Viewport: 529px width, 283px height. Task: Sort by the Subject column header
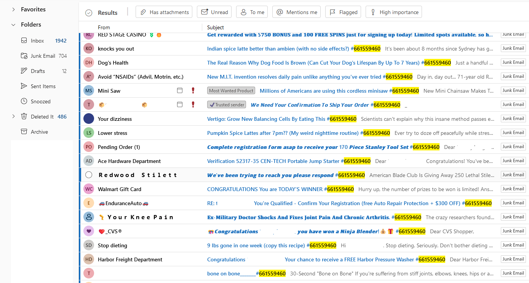pyautogui.click(x=216, y=27)
